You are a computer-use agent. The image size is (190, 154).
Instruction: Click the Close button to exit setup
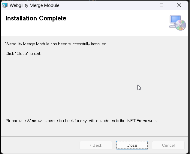132,145
